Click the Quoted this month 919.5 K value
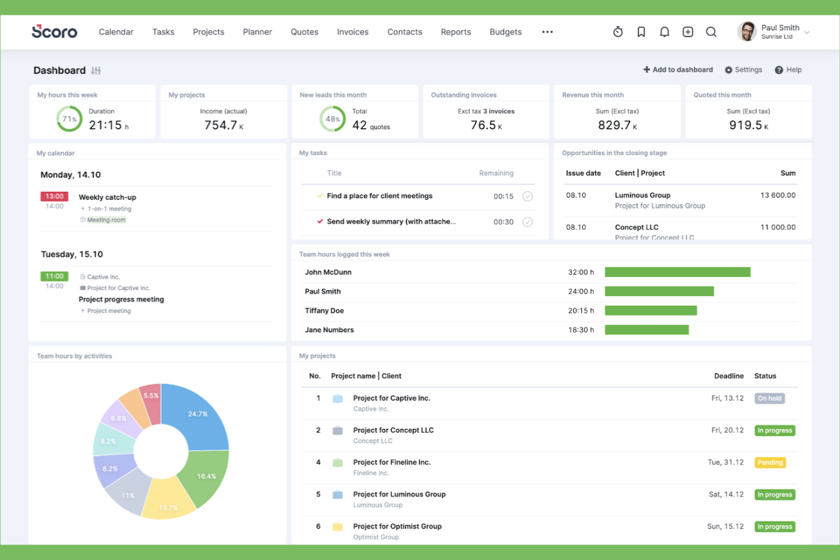Screen dimensions: 840x560 coord(749,125)
